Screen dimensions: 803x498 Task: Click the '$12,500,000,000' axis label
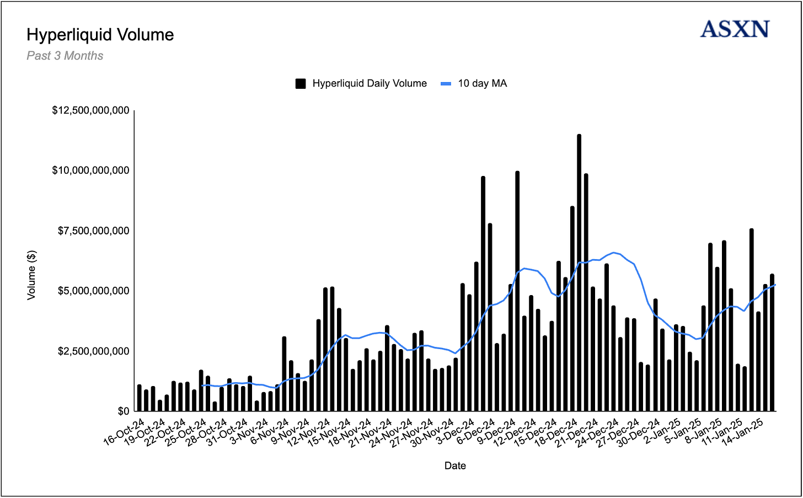click(x=91, y=110)
